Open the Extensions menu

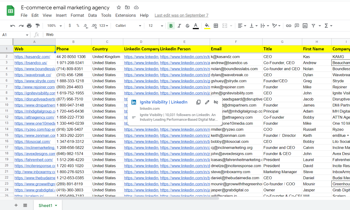[x=126, y=15]
